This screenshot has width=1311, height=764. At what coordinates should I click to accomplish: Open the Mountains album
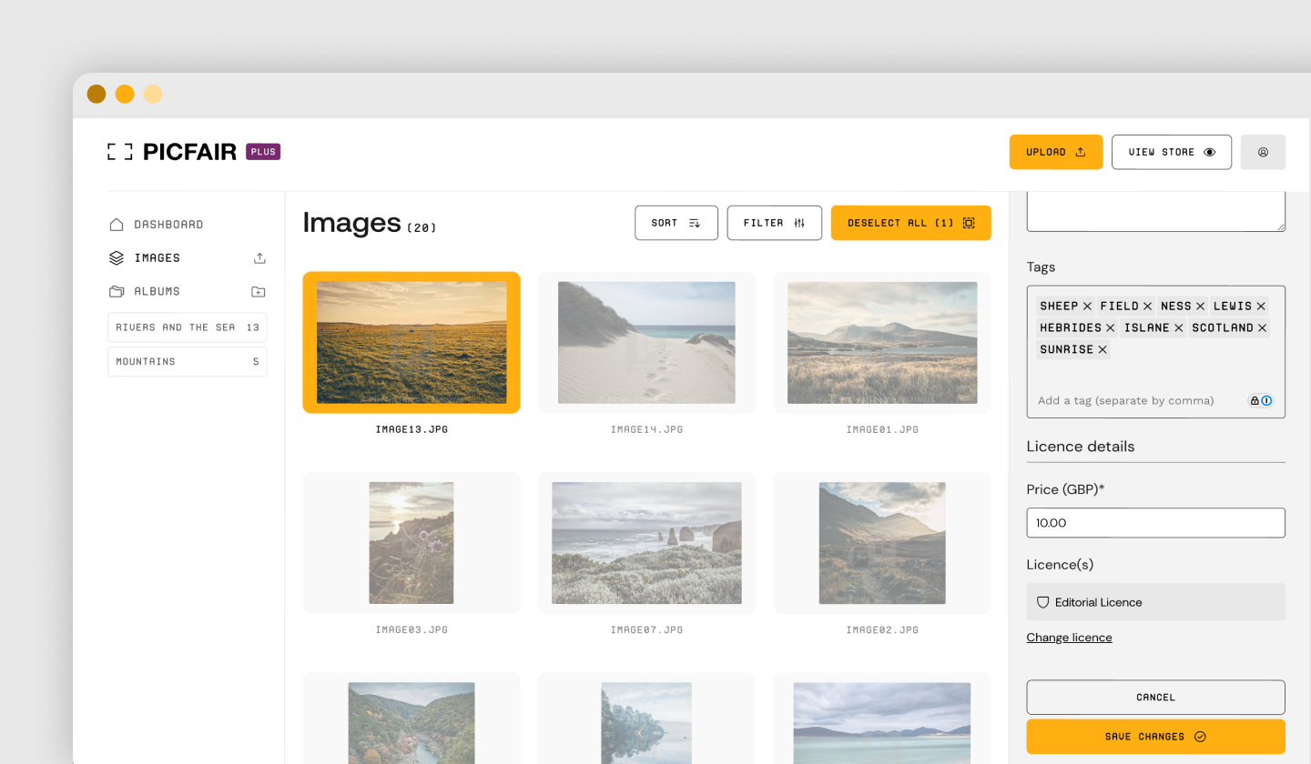click(188, 362)
